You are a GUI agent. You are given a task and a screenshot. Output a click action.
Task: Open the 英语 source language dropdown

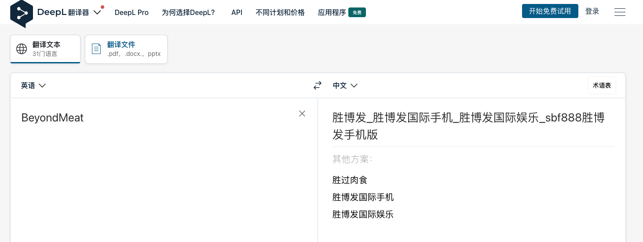coord(33,85)
